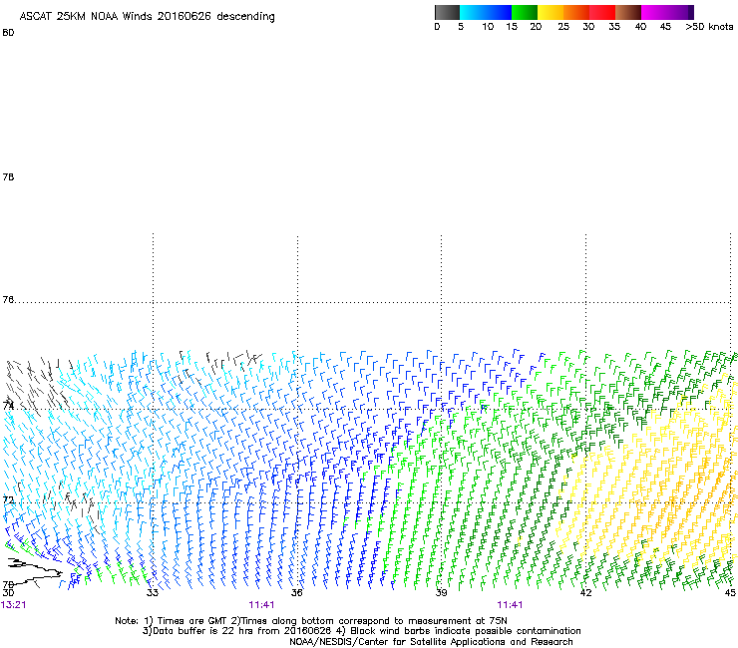Click the longitude label 39 on bottom axis

tap(441, 593)
